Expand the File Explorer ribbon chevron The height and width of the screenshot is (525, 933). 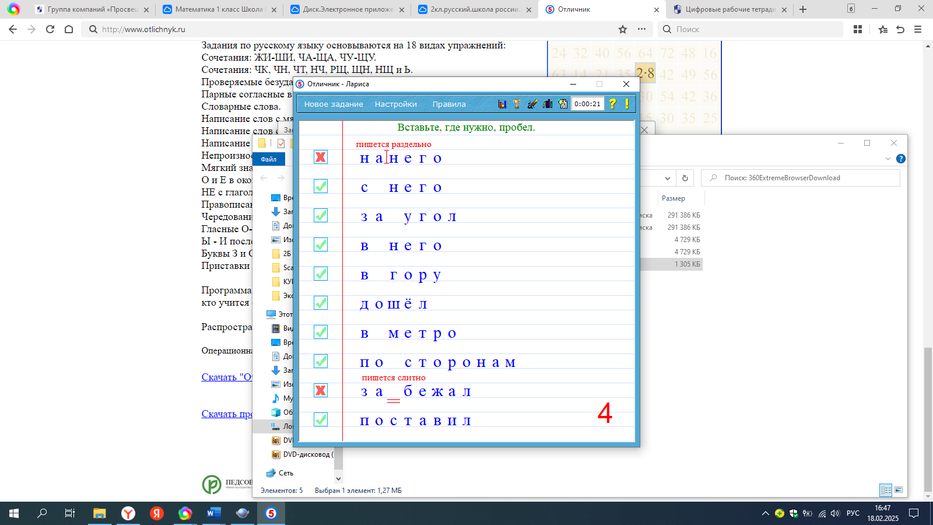coord(888,159)
